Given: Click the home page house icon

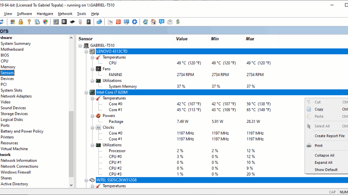Looking at the screenshot, I should tap(153, 22).
